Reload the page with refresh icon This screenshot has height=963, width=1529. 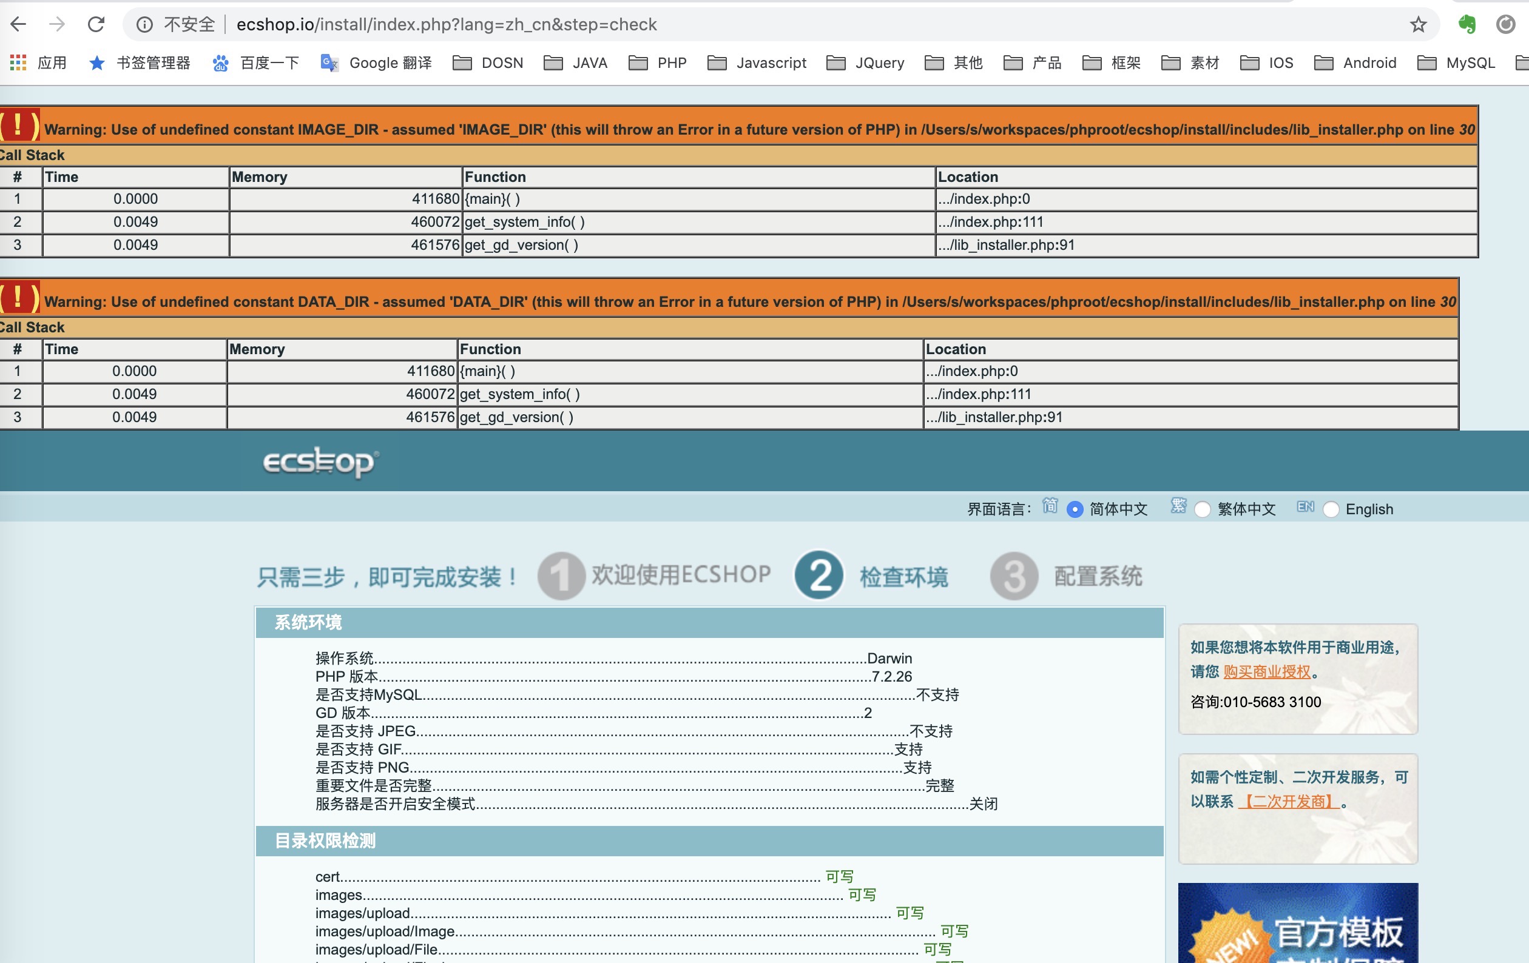click(x=96, y=24)
